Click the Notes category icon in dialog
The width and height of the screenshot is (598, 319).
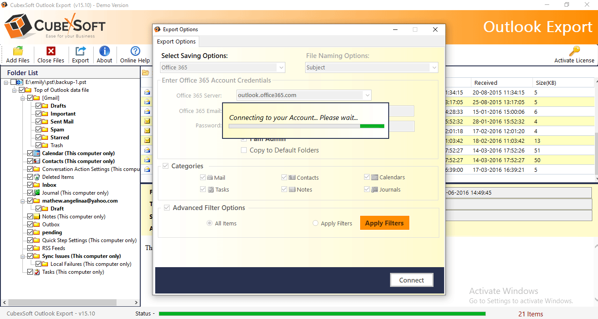tap(292, 189)
